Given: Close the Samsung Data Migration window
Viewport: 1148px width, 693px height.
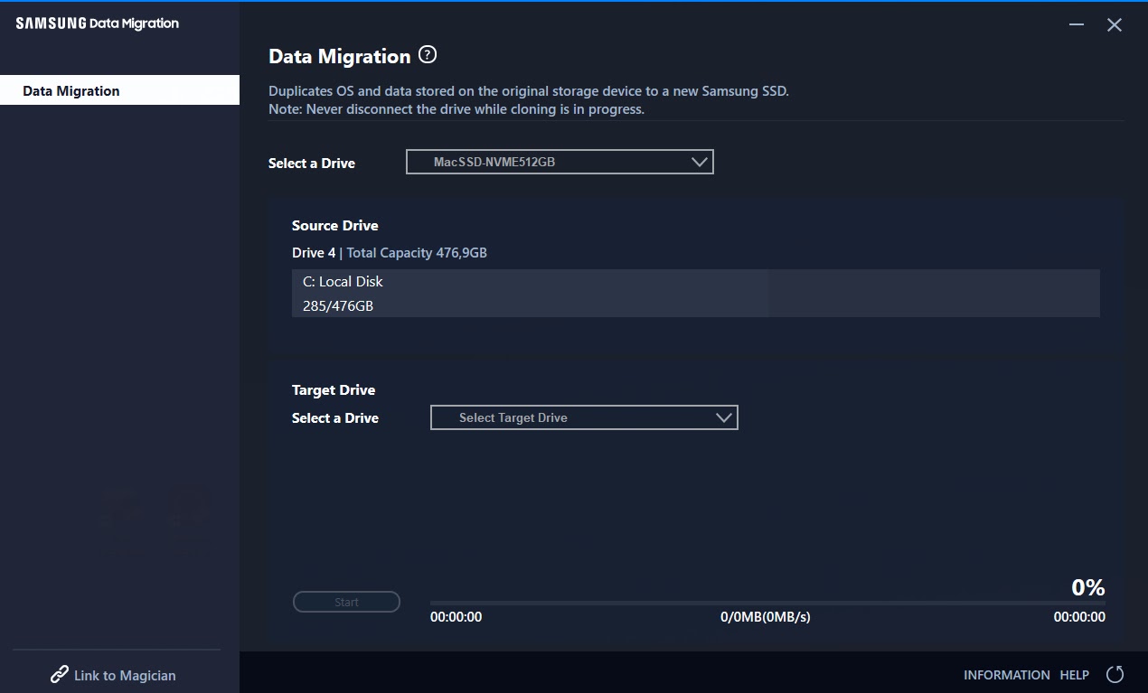Looking at the screenshot, I should pyautogui.click(x=1115, y=25).
